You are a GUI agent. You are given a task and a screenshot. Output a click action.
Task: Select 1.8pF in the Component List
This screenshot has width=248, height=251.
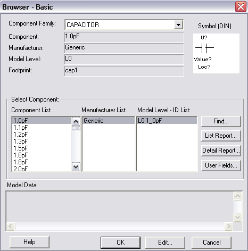(x=42, y=162)
